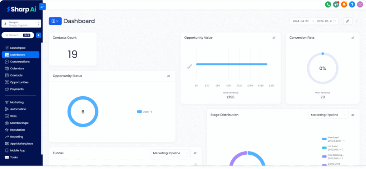Screen dimensions: 366x169
Task: Open the Opportunities sidebar item
Action: (x=19, y=82)
